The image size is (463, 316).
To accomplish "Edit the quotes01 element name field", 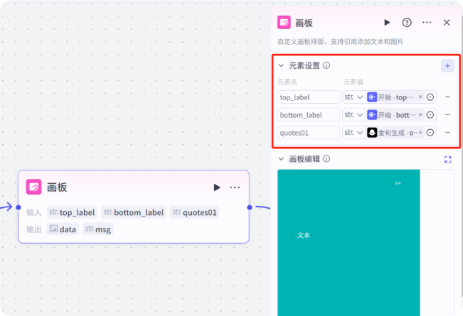I will click(x=309, y=133).
